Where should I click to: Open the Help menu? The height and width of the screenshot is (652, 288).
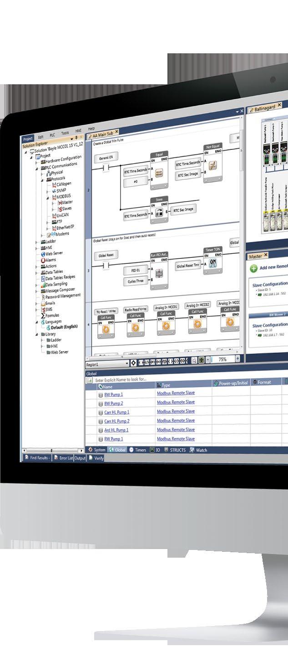tap(91, 129)
